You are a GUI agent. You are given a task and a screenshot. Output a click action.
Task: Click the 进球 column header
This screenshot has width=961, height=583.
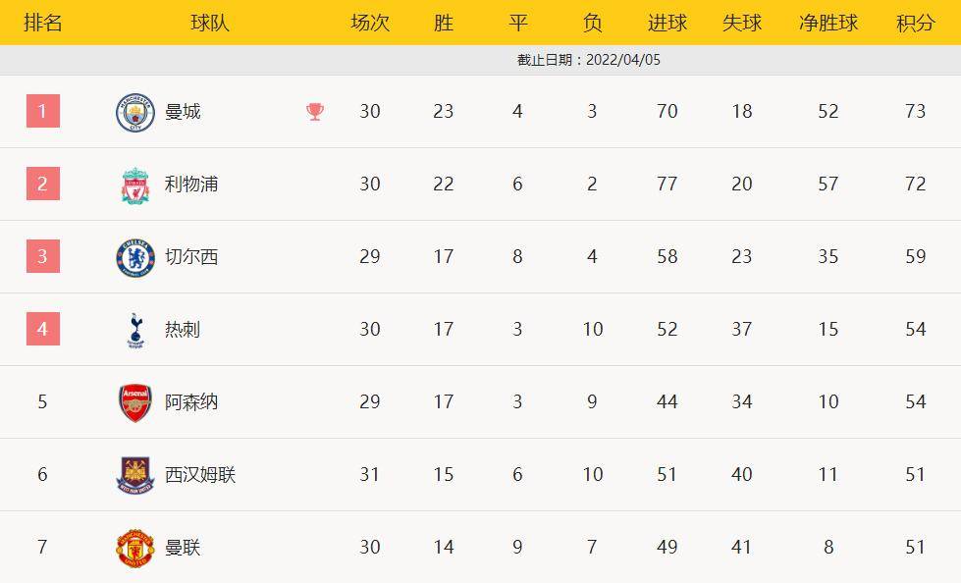(x=667, y=23)
